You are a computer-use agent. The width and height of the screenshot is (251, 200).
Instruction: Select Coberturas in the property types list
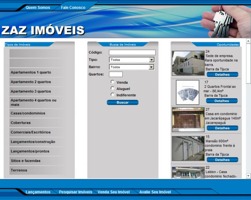(x=21, y=123)
